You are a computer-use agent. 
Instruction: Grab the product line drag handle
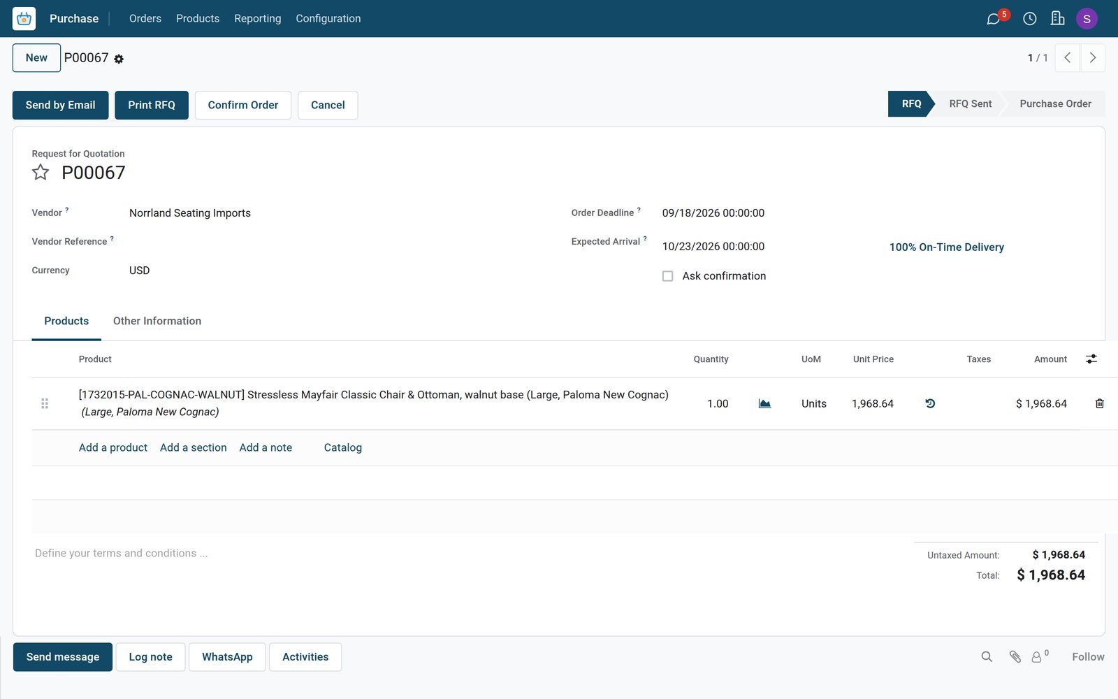click(x=45, y=403)
